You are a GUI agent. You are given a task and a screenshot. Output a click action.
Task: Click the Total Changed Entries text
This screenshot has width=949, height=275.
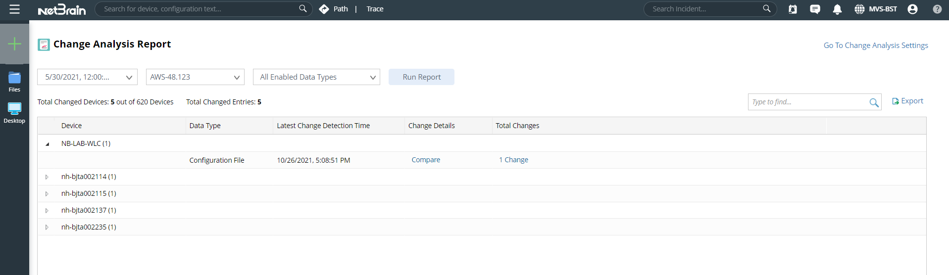[224, 102]
